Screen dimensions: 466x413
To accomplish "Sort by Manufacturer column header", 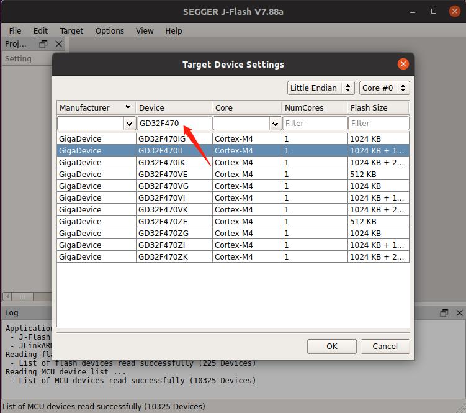I will (96, 107).
